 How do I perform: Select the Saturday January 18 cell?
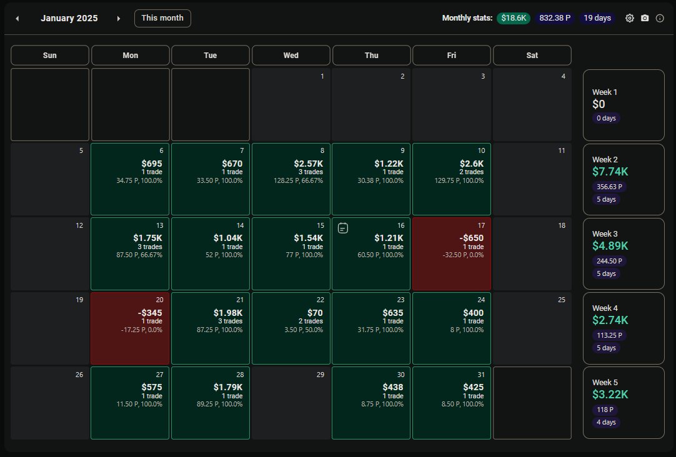click(532, 253)
